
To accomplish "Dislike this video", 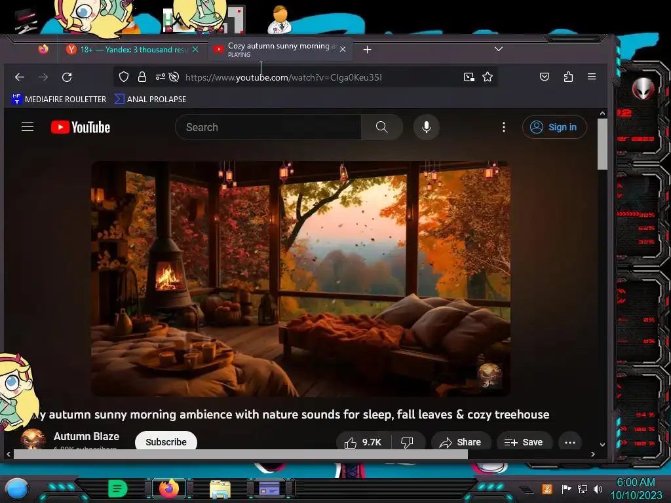I will pos(407,442).
